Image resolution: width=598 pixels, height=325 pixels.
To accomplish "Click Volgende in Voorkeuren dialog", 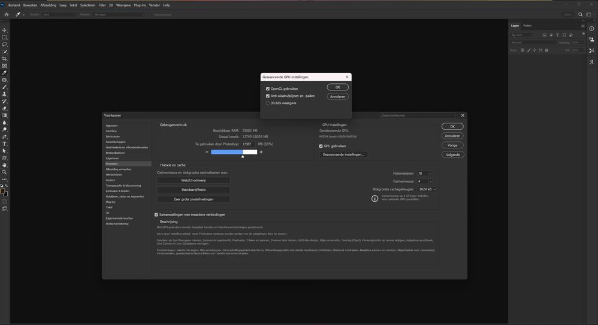I will click(453, 154).
